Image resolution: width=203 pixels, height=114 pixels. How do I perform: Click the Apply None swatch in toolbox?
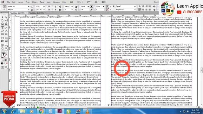(7, 63)
